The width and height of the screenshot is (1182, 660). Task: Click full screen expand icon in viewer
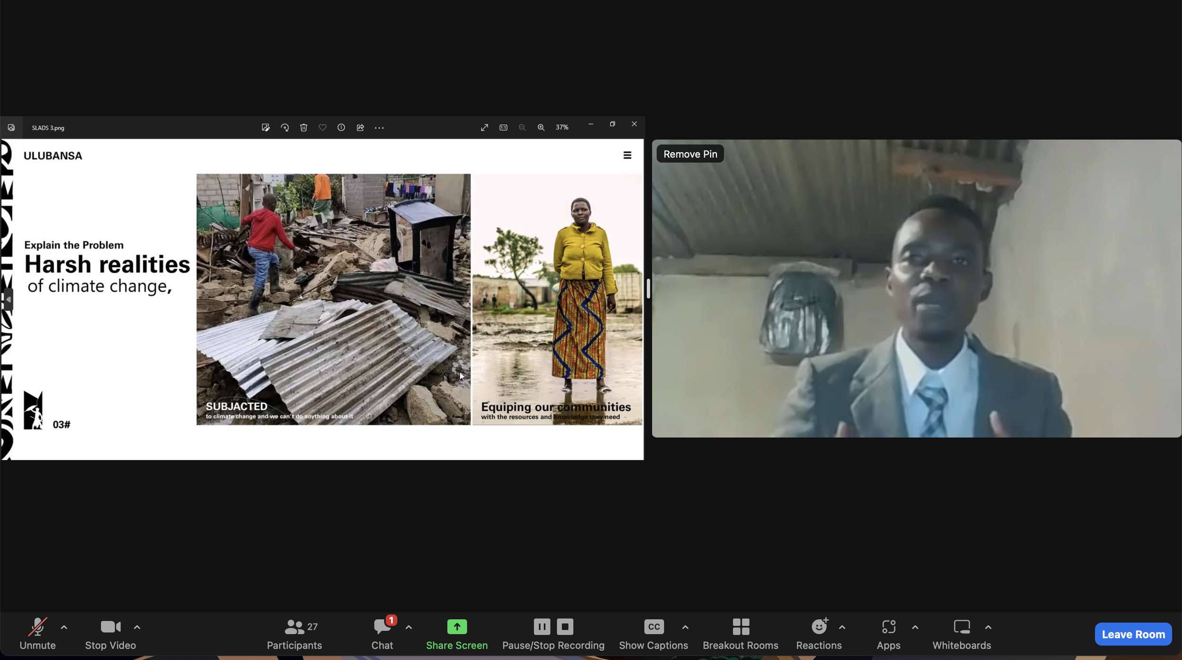click(485, 128)
